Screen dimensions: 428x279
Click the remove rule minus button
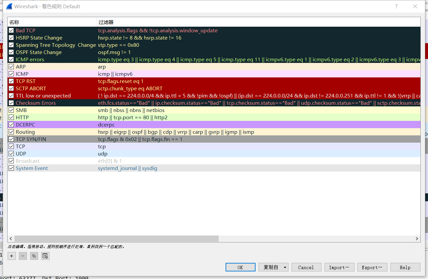point(23,256)
